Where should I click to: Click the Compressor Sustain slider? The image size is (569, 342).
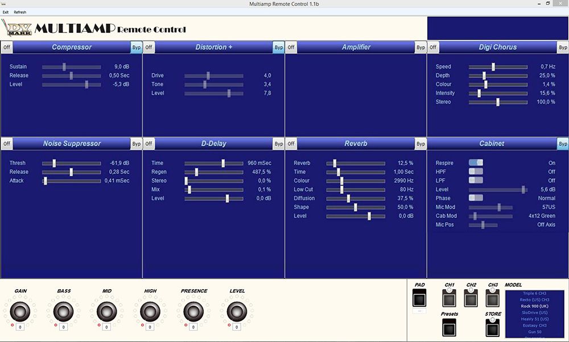point(72,66)
